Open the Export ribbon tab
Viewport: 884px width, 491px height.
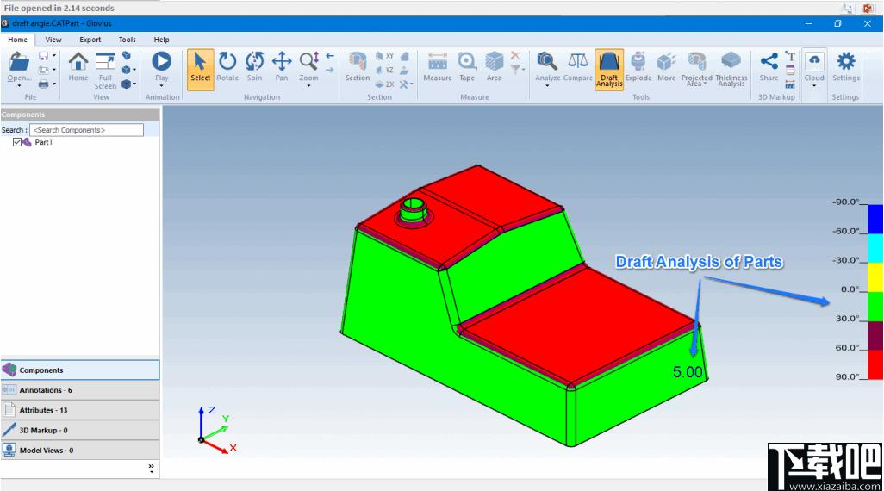point(90,40)
